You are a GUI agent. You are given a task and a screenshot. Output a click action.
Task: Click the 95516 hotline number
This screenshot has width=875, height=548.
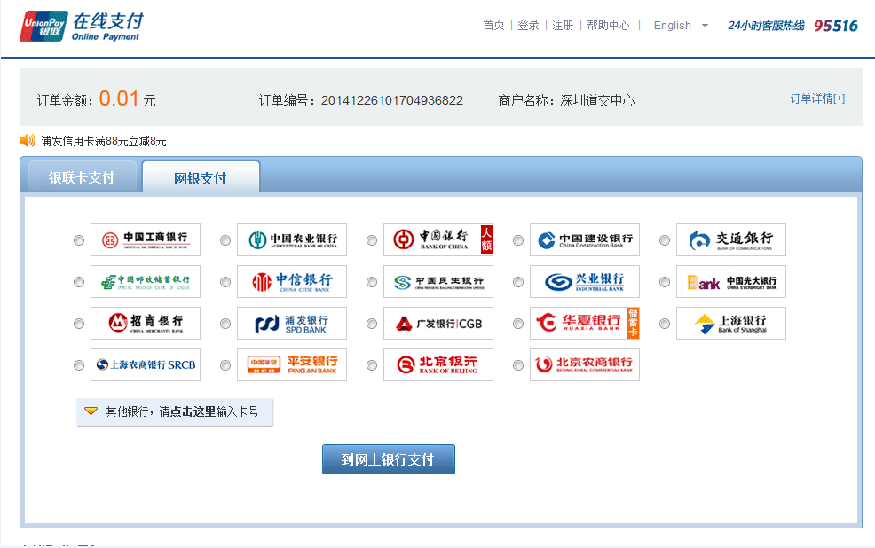pos(835,26)
